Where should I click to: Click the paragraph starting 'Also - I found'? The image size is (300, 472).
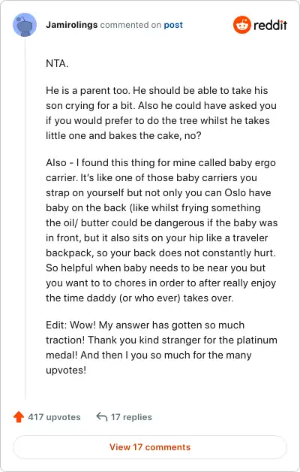(162, 230)
